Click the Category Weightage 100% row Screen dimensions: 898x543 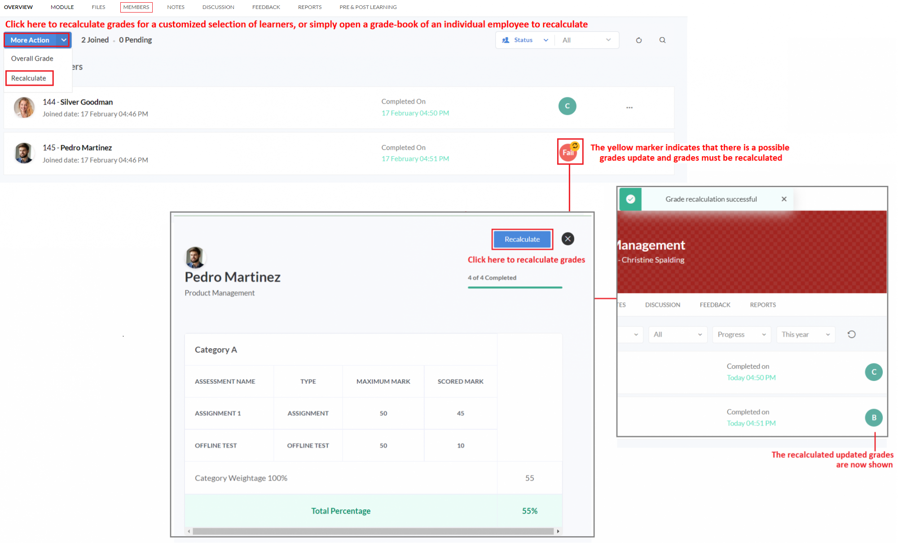coord(373,478)
